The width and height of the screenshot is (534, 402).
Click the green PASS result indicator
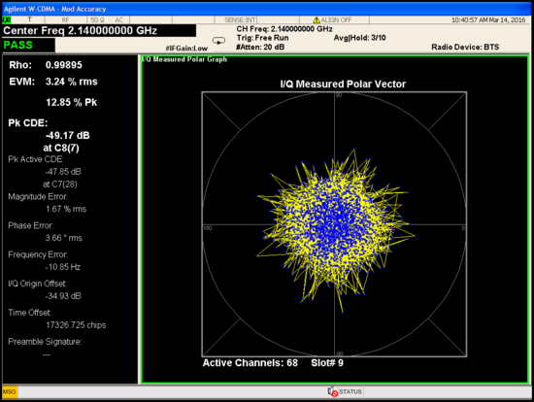(18, 45)
